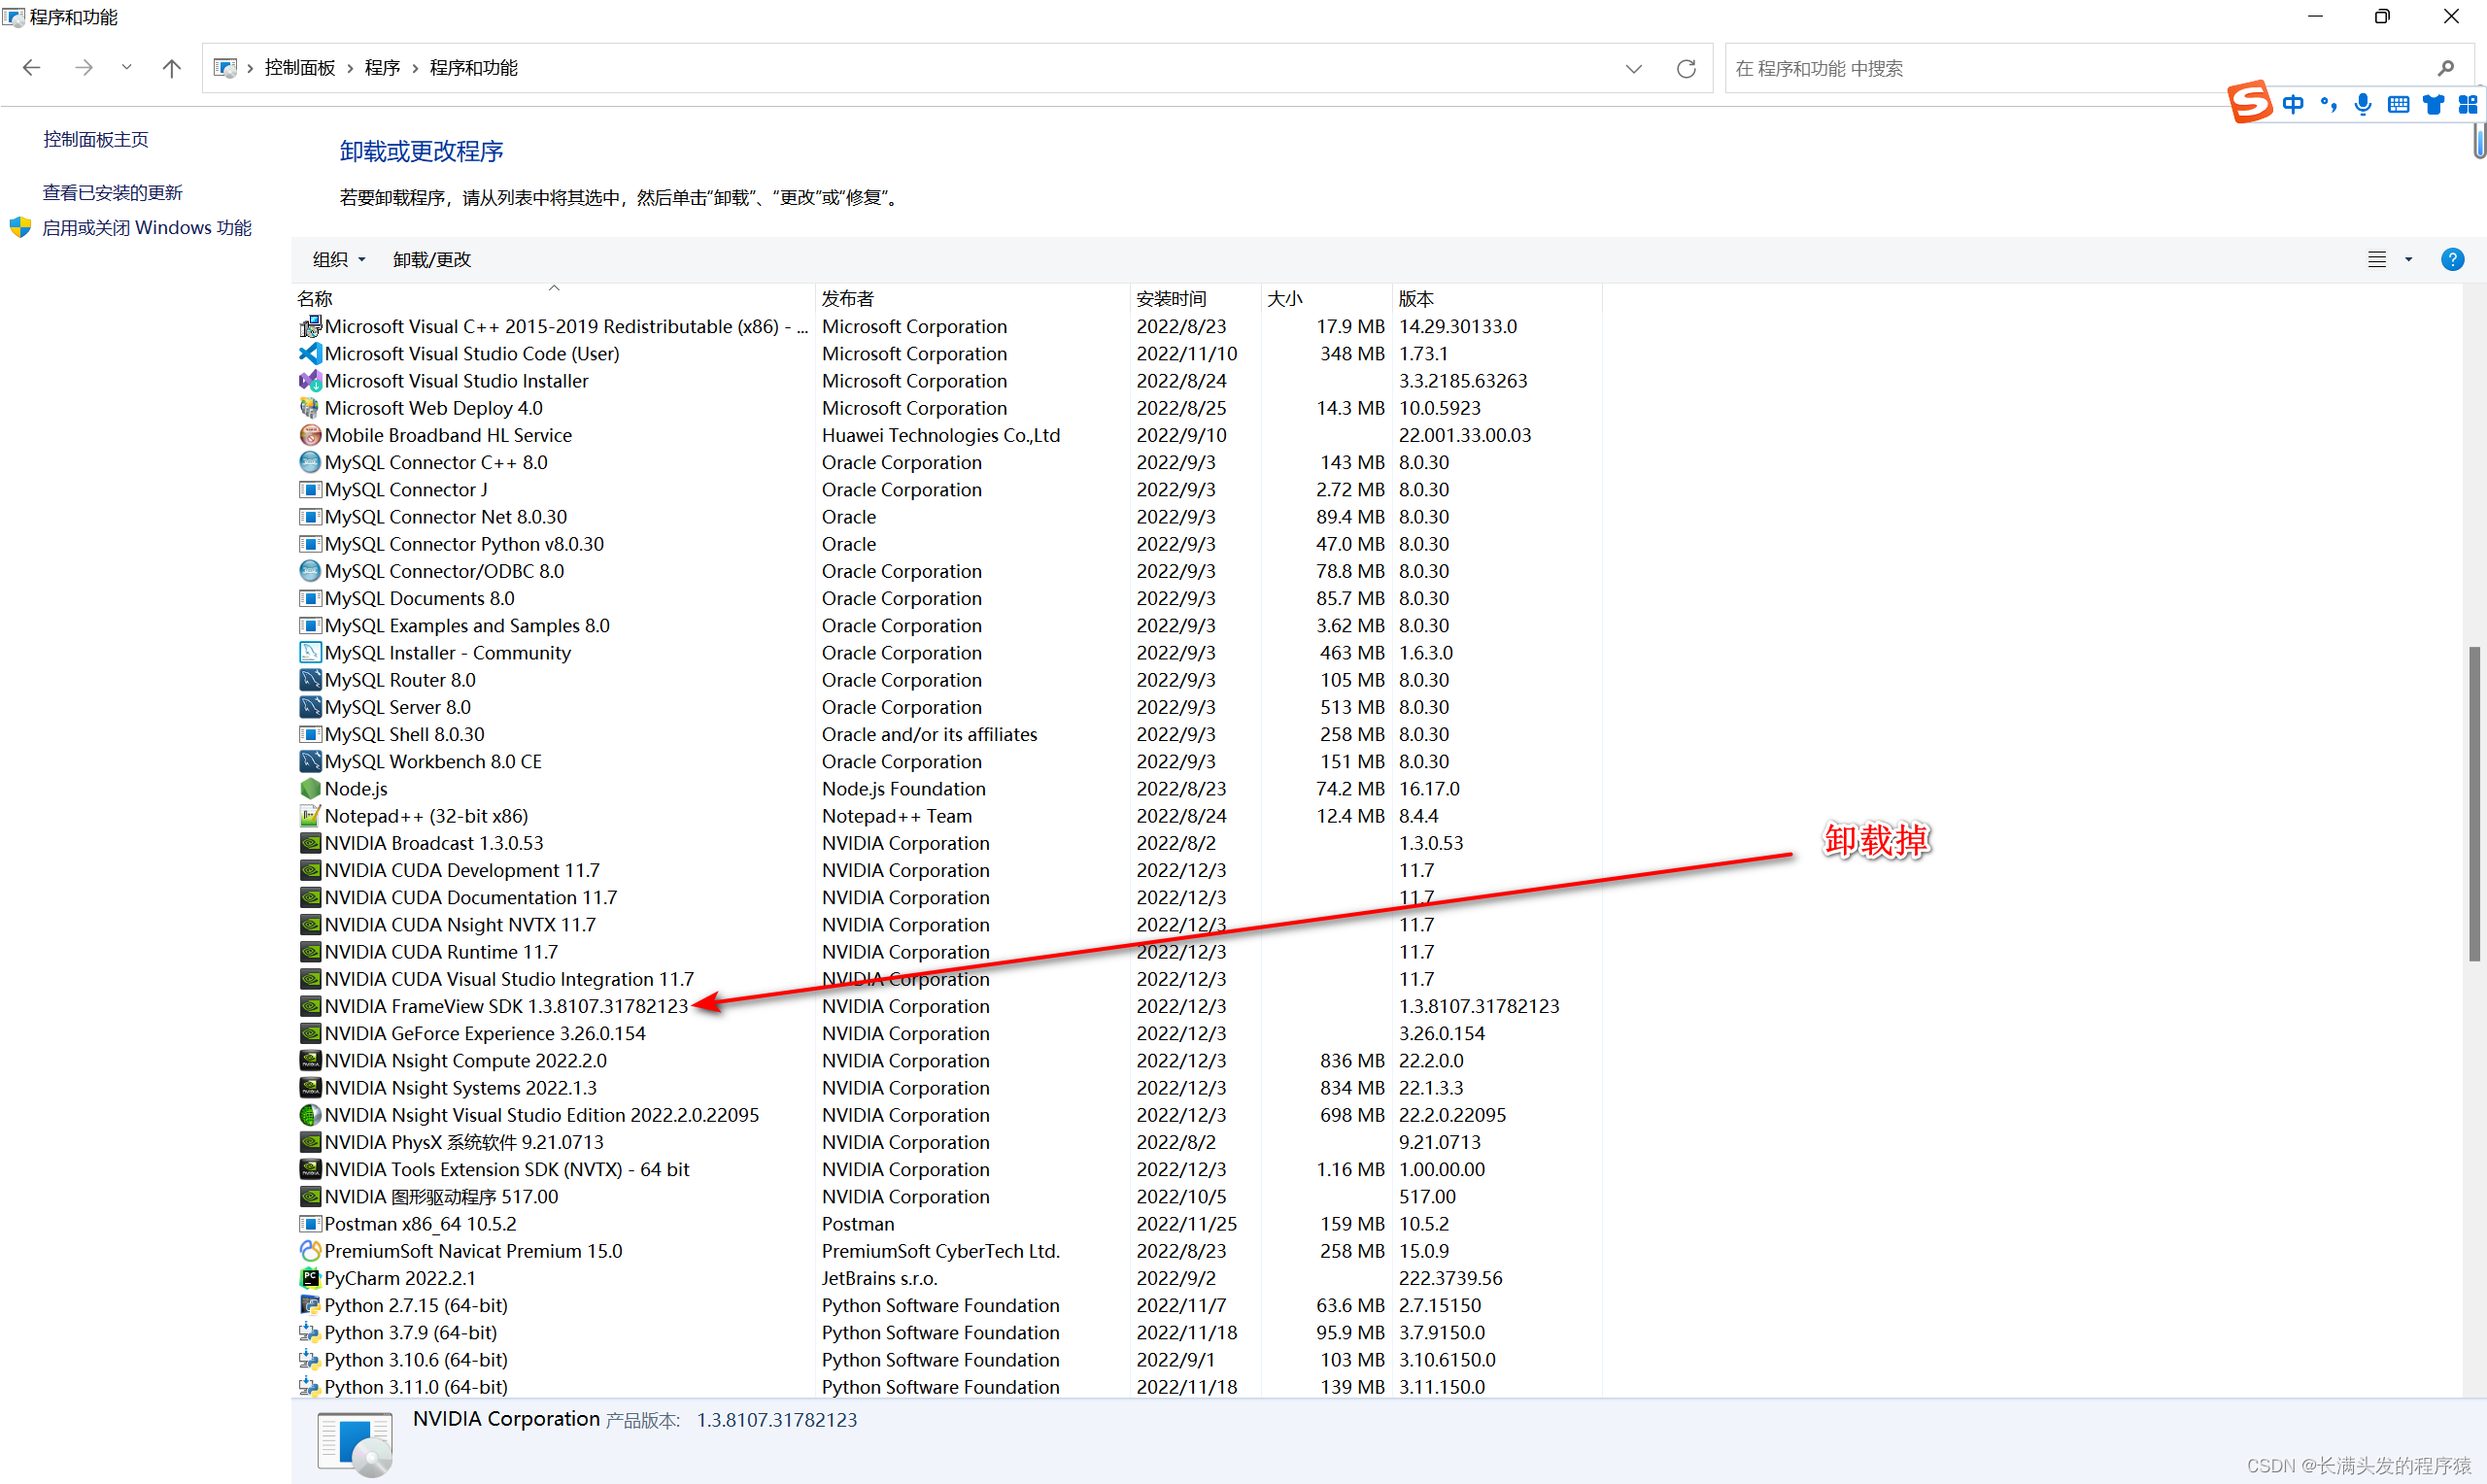Click the 卸载/更改 button
This screenshot has width=2487, height=1484.
tap(431, 260)
